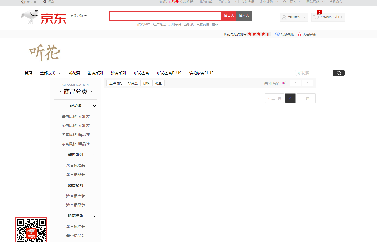The image size is (377, 242).
Task: Open the 我的京东 account button dropdown
Action: [294, 17]
